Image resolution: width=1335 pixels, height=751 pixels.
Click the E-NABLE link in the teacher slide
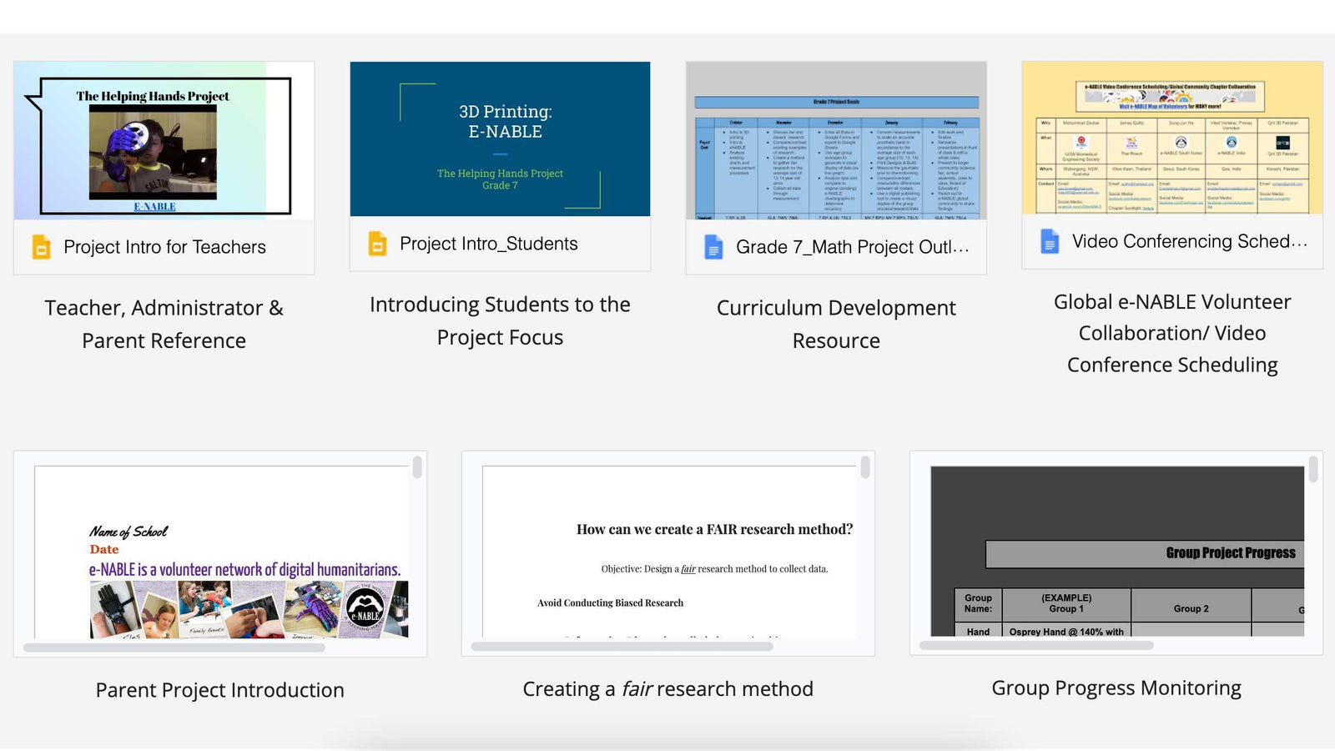[154, 206]
